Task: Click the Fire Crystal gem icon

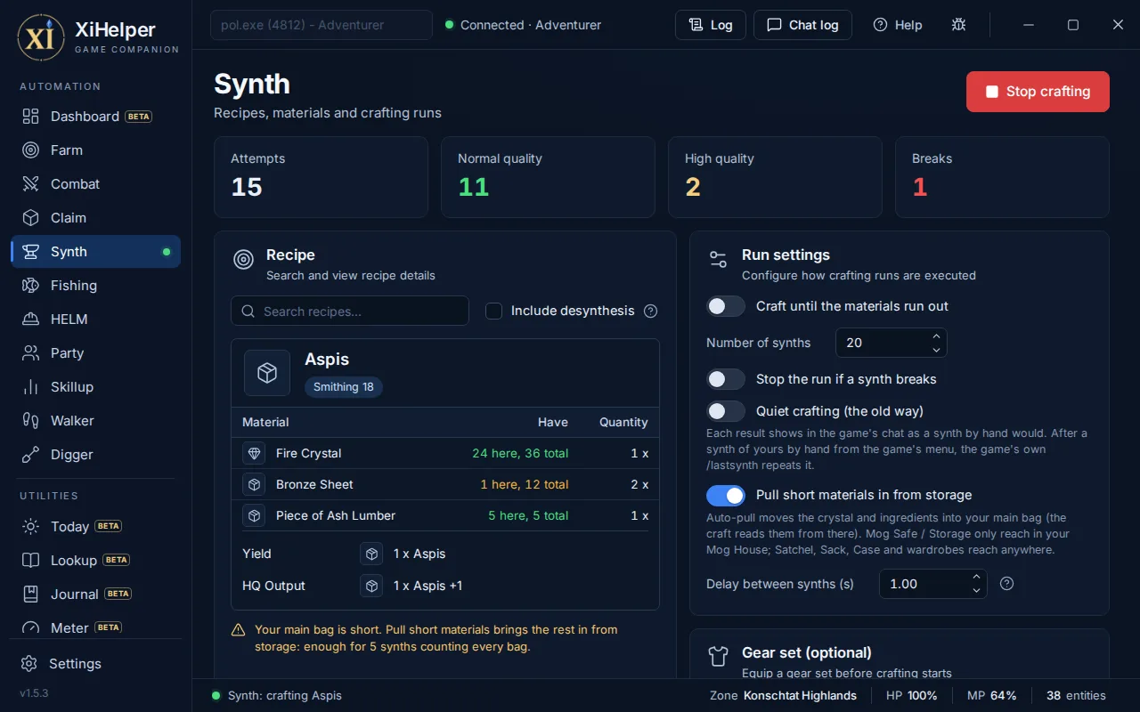Action: pos(255,453)
